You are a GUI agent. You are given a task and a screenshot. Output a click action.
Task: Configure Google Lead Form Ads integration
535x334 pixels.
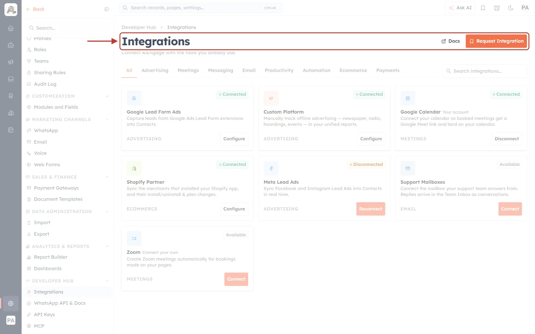[x=234, y=139]
